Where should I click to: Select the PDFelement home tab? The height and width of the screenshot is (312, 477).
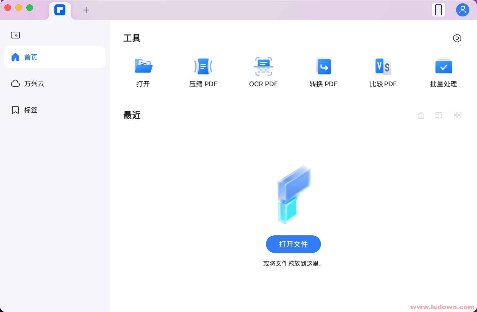[60, 10]
